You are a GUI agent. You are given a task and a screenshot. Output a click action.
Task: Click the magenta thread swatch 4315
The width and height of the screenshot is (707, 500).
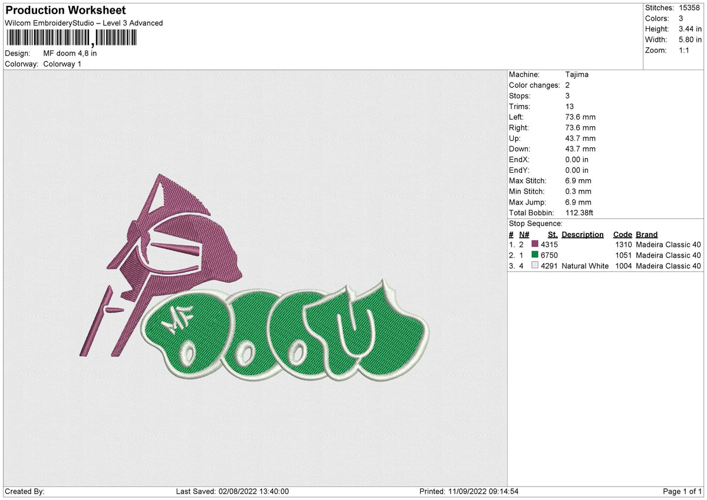pyautogui.click(x=536, y=244)
